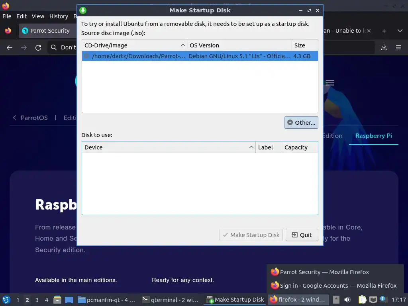Sort by CD-Drive/Image column header

[135, 45]
